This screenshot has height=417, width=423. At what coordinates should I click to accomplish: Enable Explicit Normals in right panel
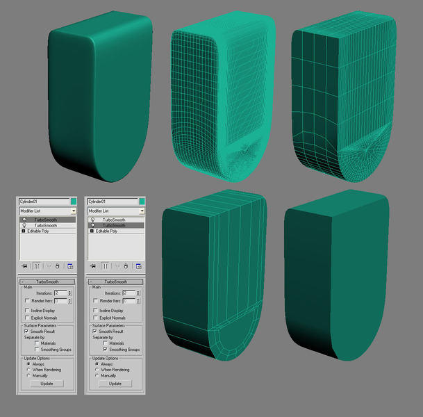95,318
